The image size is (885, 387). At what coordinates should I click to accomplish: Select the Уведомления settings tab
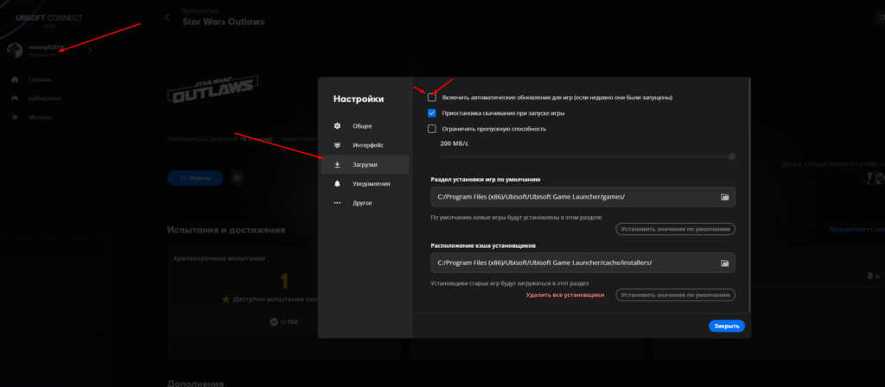371,183
